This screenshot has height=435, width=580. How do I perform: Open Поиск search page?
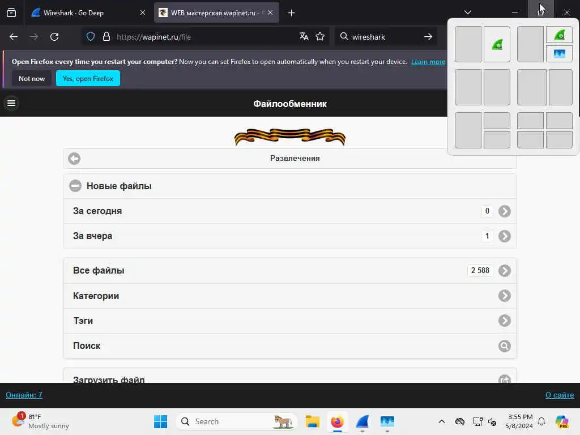289,346
